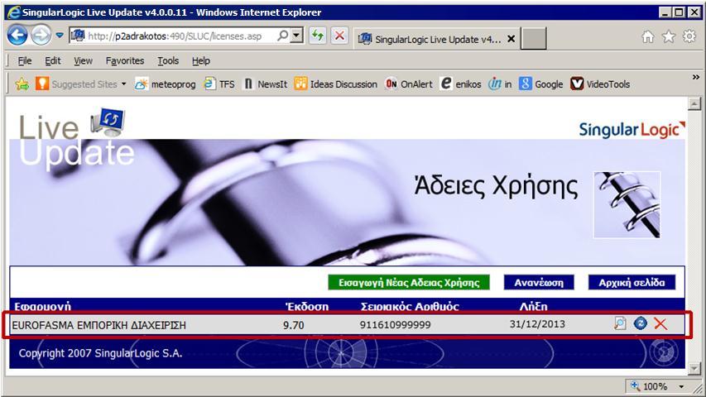This screenshot has width=706, height=397.
Task: Open the VideoTools favorite link
Action: (x=600, y=84)
